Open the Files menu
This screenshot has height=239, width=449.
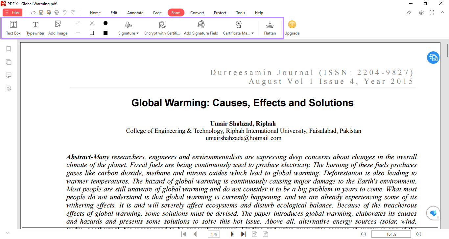[x=12, y=12]
